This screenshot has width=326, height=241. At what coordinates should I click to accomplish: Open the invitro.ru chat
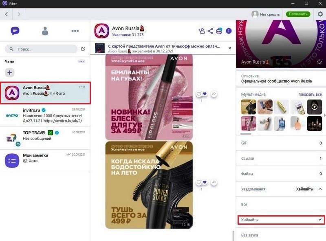pyautogui.click(x=45, y=115)
